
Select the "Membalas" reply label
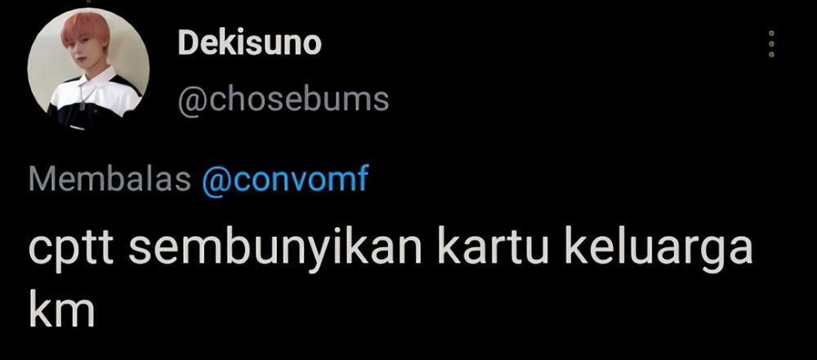(x=110, y=180)
